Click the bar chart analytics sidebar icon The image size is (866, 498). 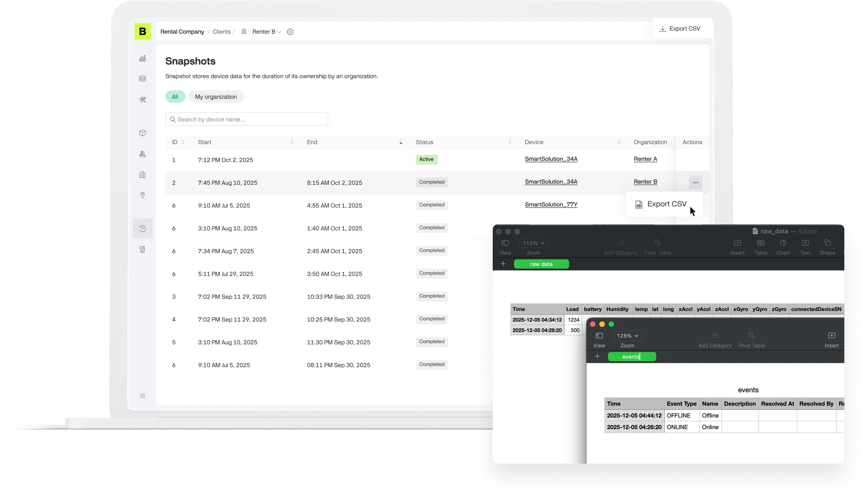143,59
